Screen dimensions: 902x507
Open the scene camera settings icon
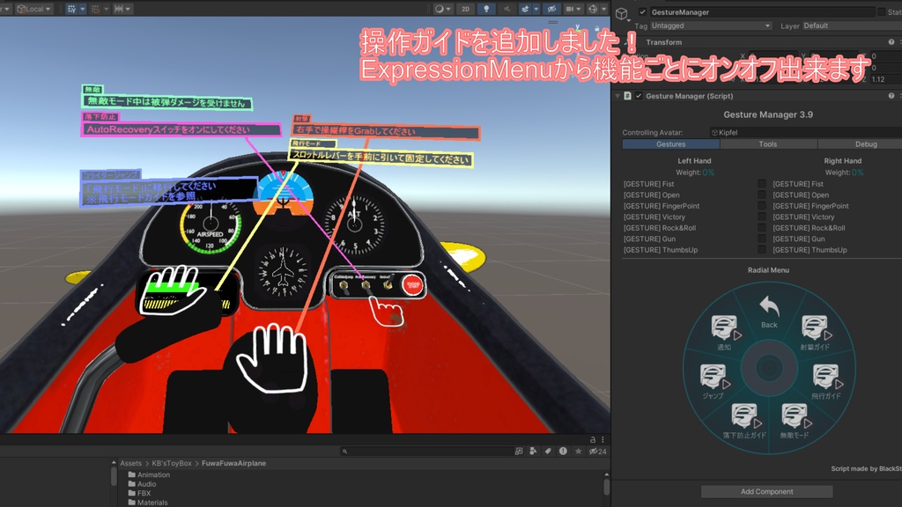click(x=573, y=9)
